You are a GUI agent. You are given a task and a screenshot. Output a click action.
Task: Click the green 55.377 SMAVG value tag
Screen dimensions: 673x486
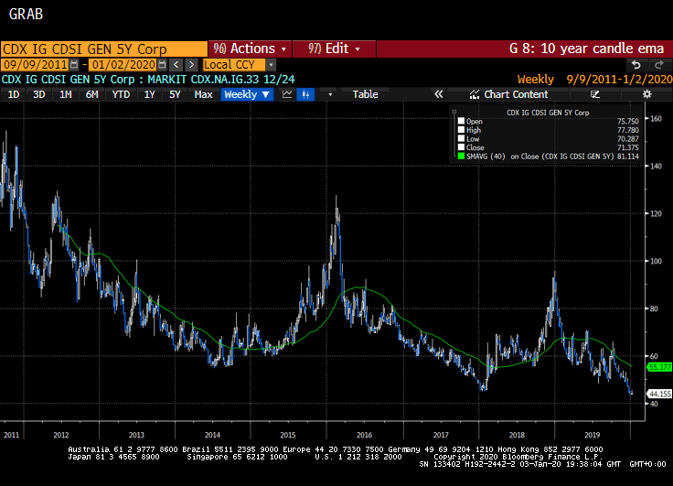[x=659, y=367]
